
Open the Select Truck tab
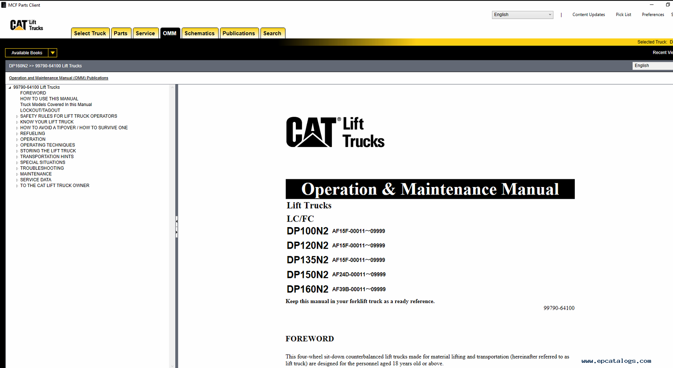point(90,33)
